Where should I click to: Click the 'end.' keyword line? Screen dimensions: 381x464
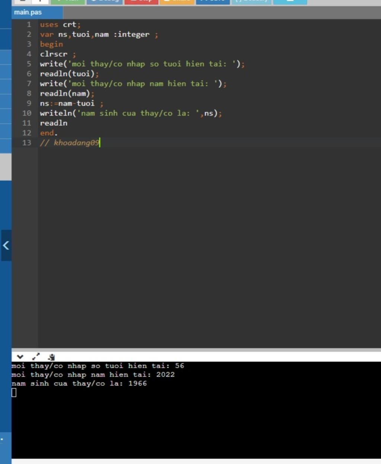coord(49,133)
